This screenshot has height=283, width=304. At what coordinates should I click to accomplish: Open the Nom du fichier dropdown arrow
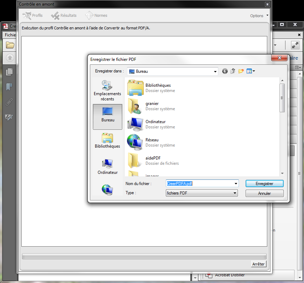coord(236,183)
